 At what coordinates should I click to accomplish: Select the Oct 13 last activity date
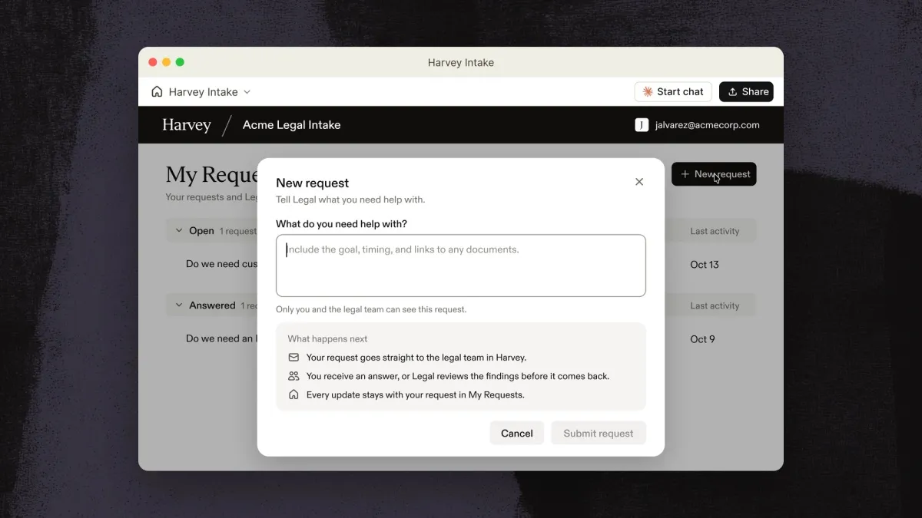[705, 265]
